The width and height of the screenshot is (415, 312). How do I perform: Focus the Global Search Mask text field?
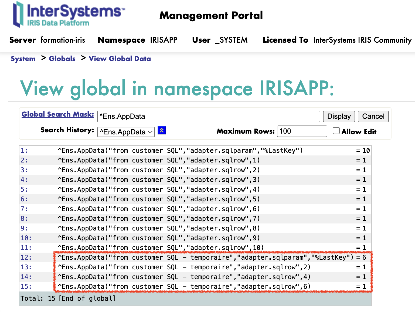pyautogui.click(x=208, y=117)
